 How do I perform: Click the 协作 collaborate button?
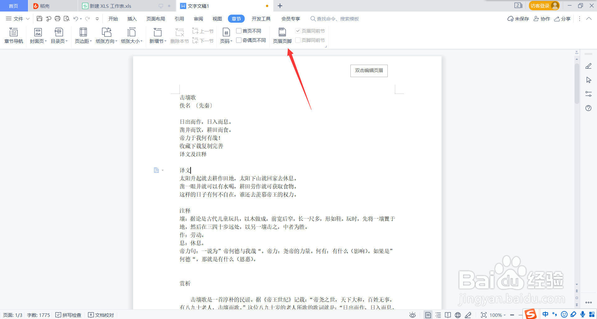pos(542,19)
